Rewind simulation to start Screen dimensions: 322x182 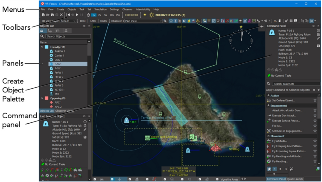pos(68,15)
